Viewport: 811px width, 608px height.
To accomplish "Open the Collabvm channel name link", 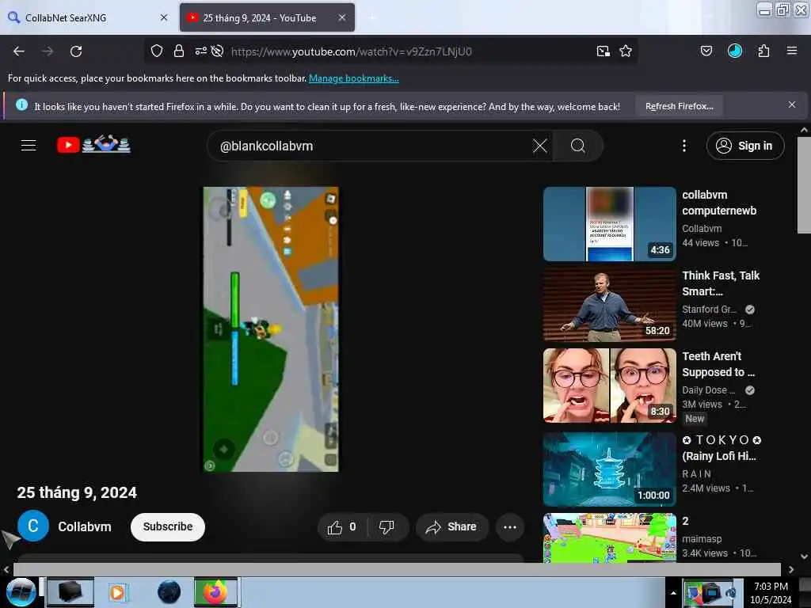I will (x=84, y=526).
